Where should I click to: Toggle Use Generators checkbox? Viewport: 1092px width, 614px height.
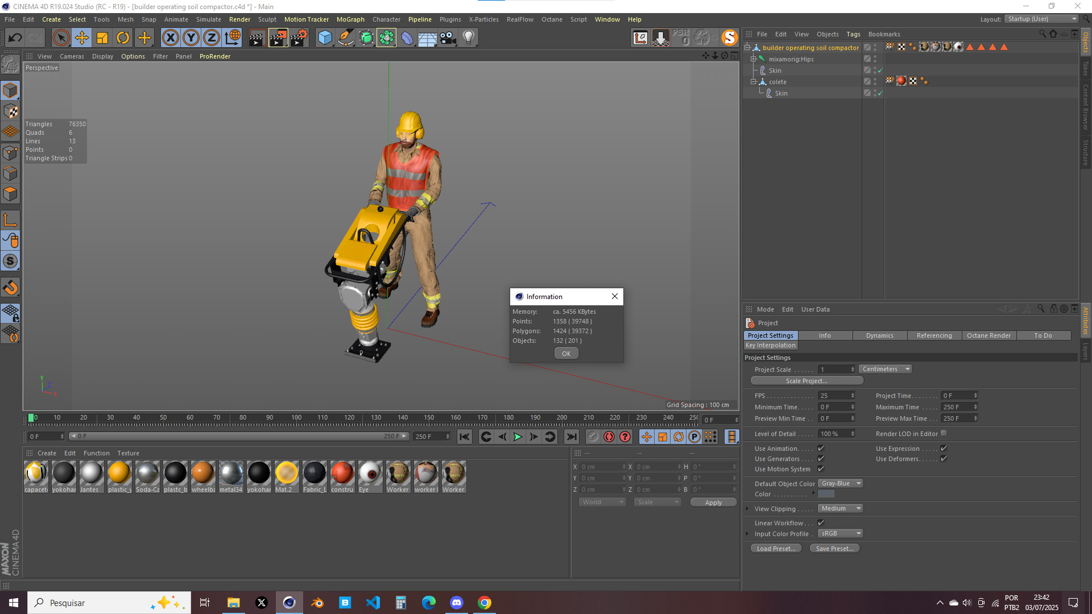point(821,459)
